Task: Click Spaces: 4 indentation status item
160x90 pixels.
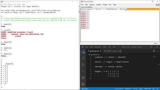Action: [x=128, y=89]
